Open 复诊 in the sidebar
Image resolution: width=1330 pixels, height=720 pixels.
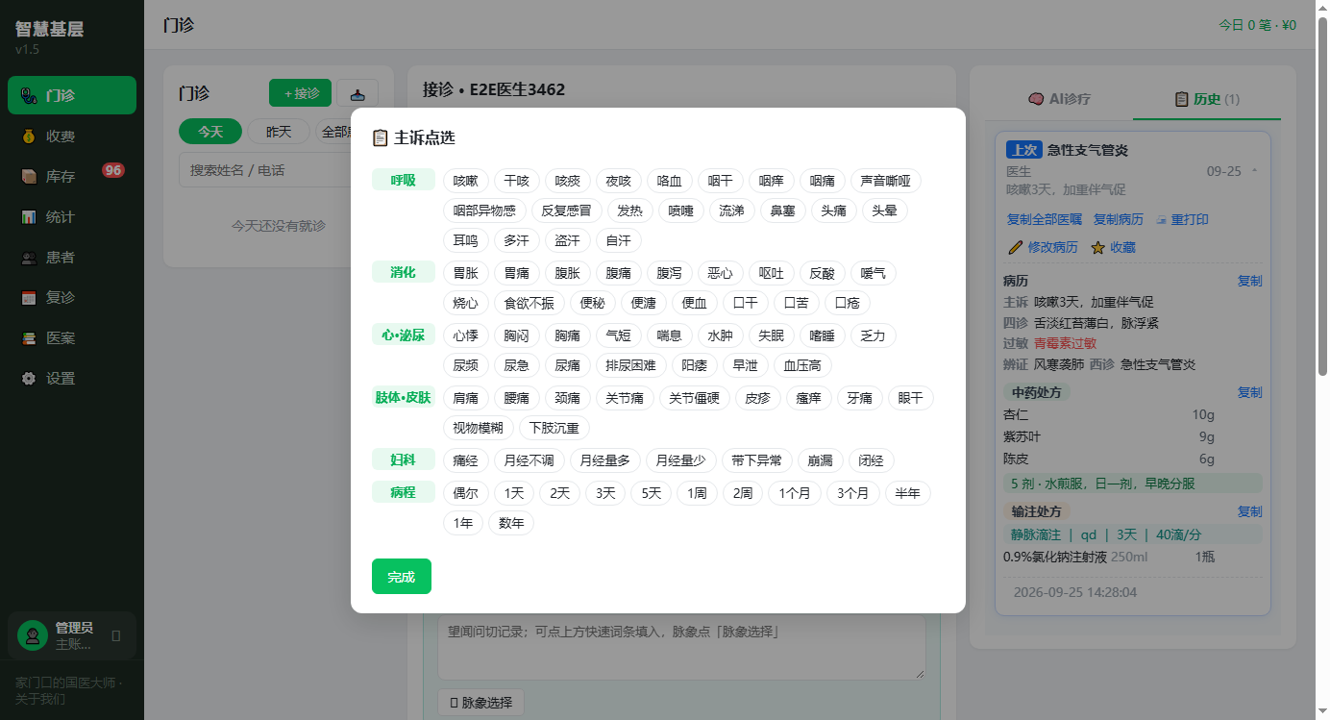[x=72, y=297]
